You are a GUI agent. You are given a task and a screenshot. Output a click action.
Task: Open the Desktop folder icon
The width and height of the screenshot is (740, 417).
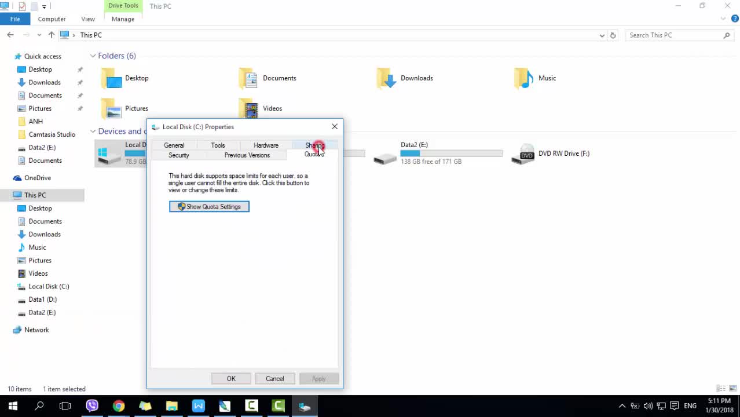tap(111, 78)
